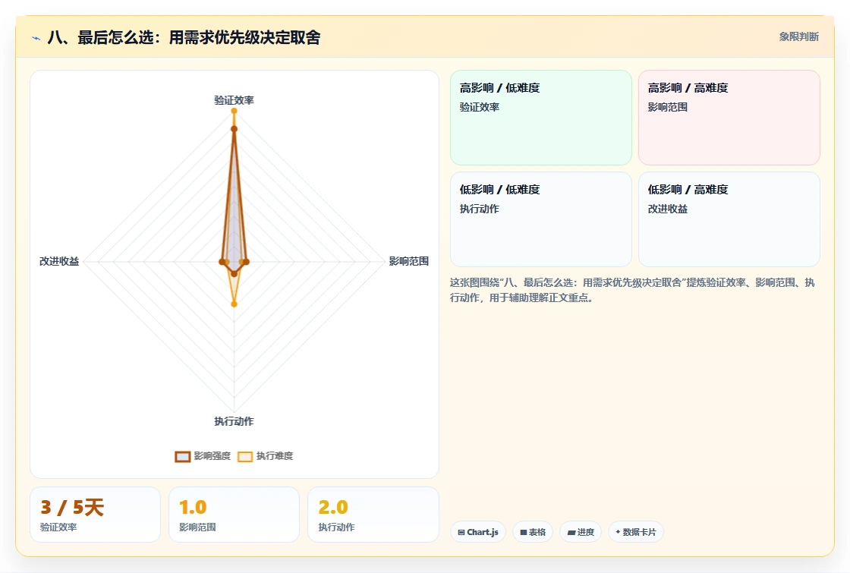The width and height of the screenshot is (850, 573).
Task: Open the 高影响 / 低难度 quadrant card
Action: (x=541, y=118)
